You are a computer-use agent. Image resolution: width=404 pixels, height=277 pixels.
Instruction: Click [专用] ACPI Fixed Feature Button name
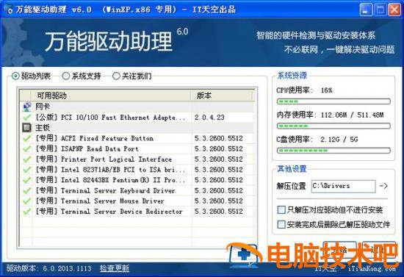[94, 138]
